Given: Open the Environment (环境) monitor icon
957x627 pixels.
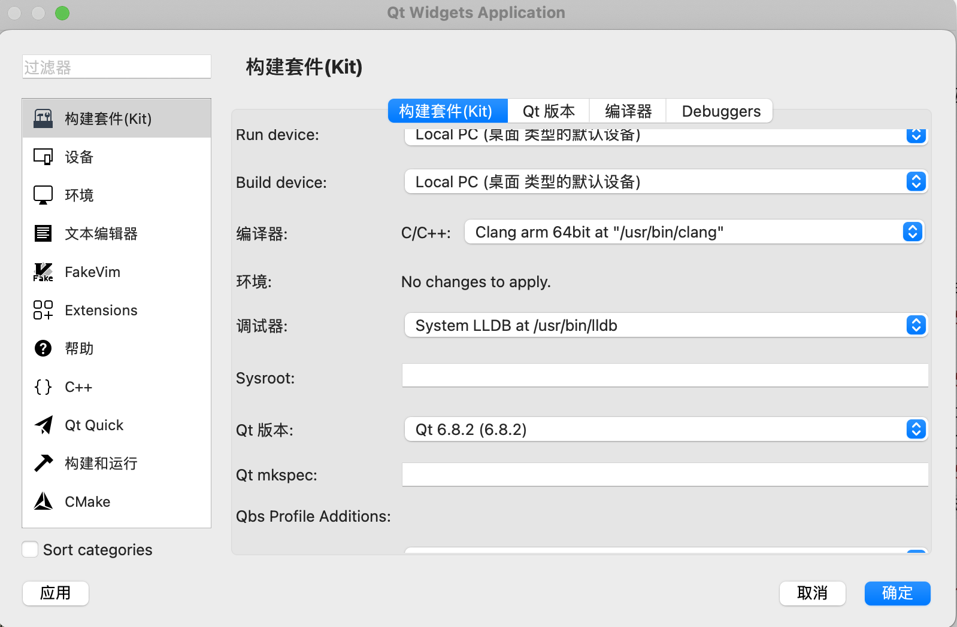Looking at the screenshot, I should [x=43, y=195].
